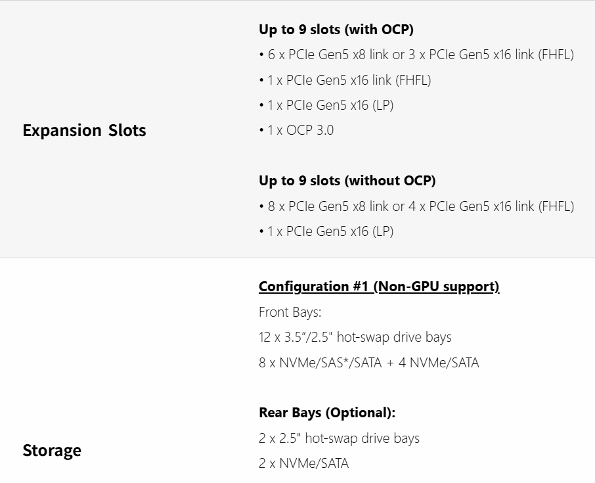This screenshot has height=483, width=595.
Task: Click '(FHFL)' in the 6 x PCIe line
Action: [556, 55]
